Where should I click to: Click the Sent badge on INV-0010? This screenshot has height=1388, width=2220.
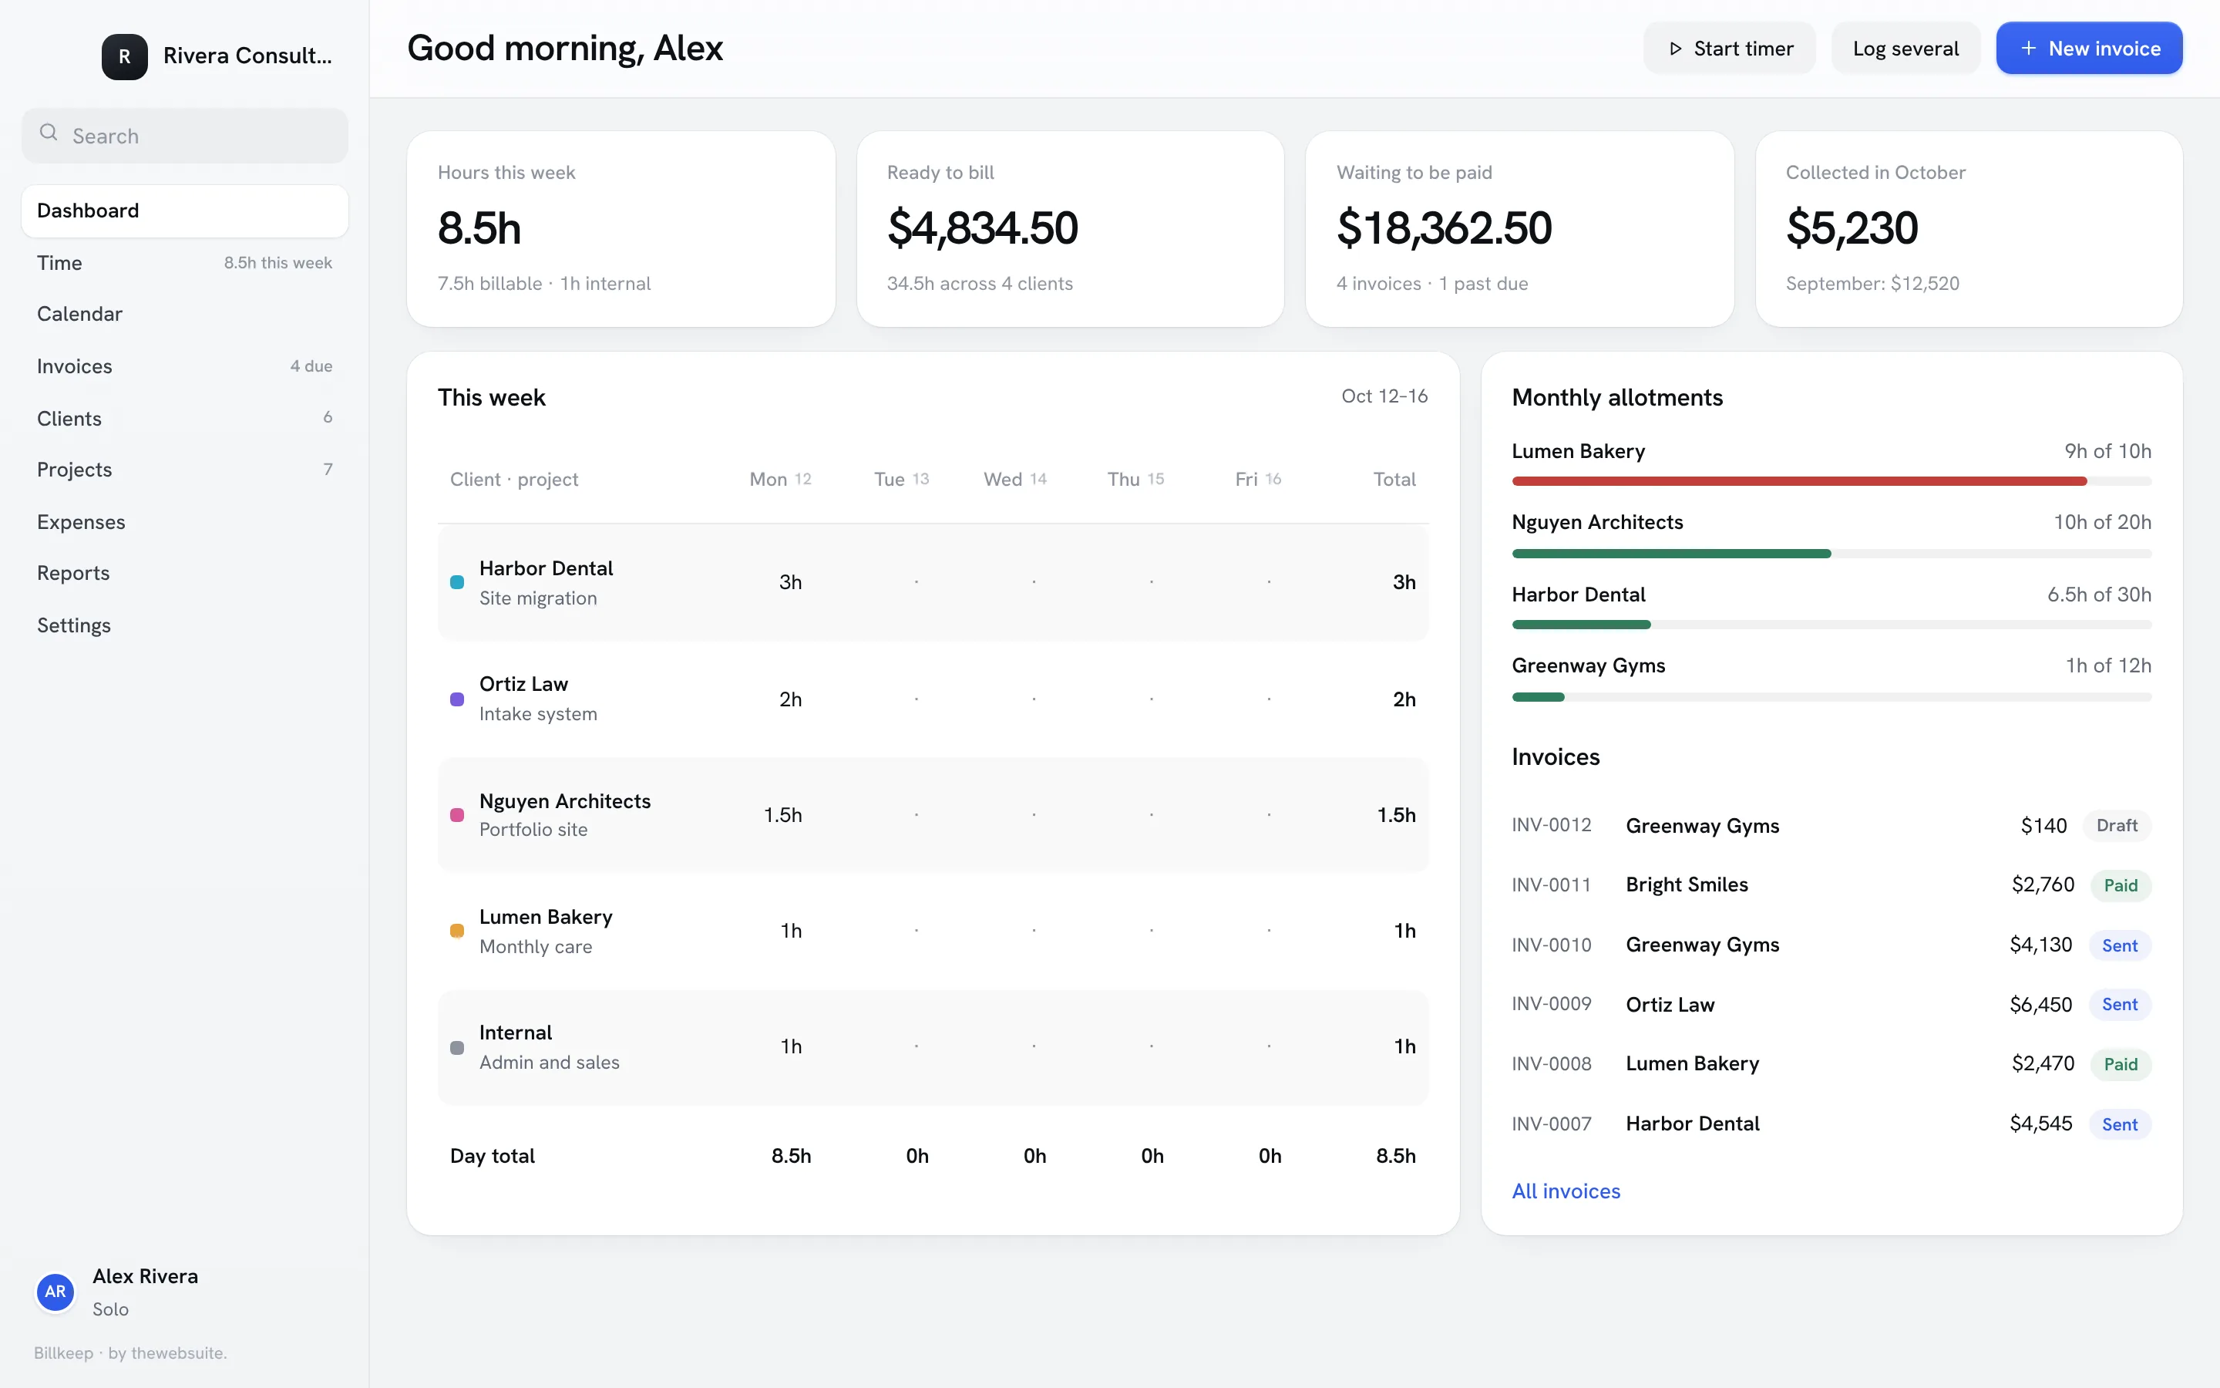click(2119, 945)
